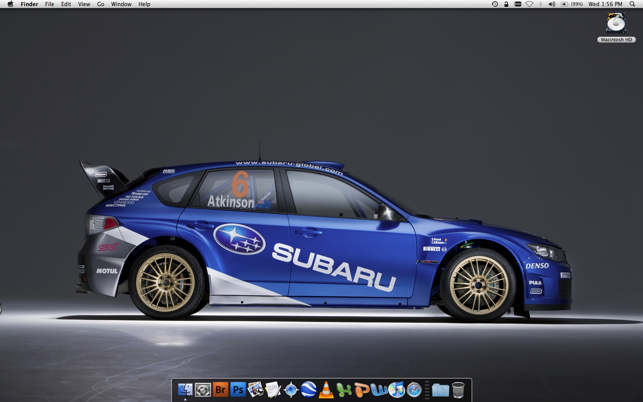Open the volume control in menu bar
This screenshot has width=643, height=402.
[552, 4]
